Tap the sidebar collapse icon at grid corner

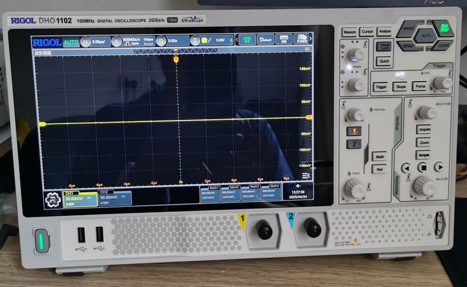click(x=306, y=175)
